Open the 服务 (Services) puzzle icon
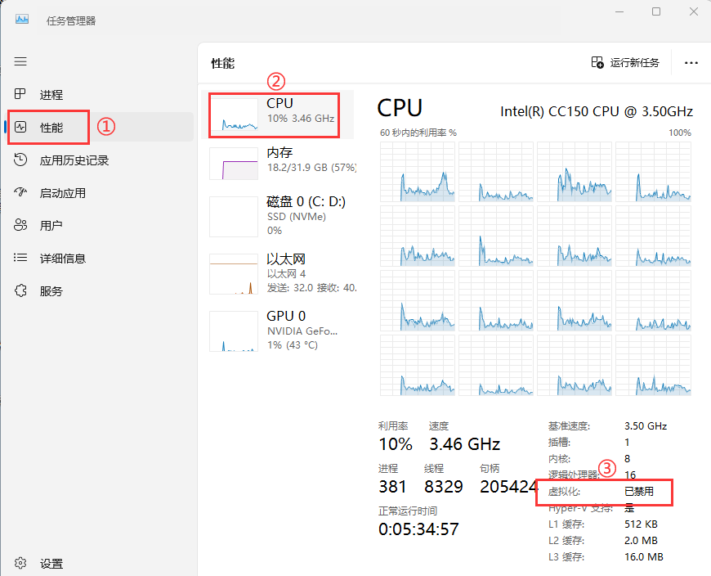This screenshot has height=576, width=711. 21,291
